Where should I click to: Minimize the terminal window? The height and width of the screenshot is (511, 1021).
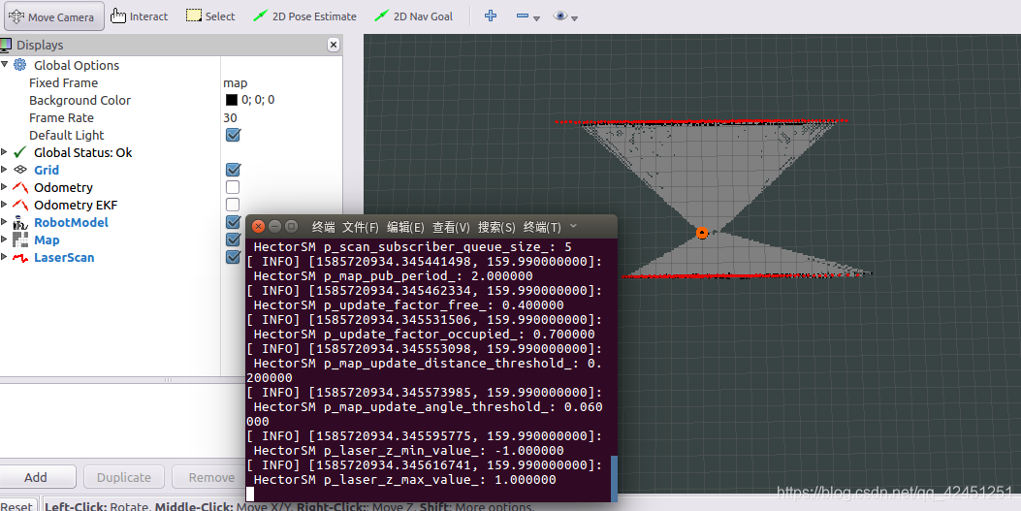(x=274, y=226)
